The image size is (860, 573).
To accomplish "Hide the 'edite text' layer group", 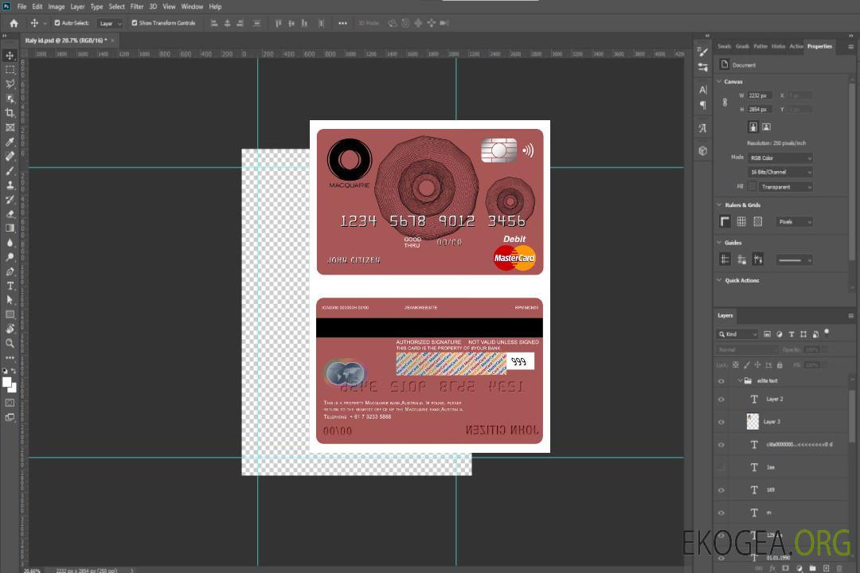I will 721,381.
